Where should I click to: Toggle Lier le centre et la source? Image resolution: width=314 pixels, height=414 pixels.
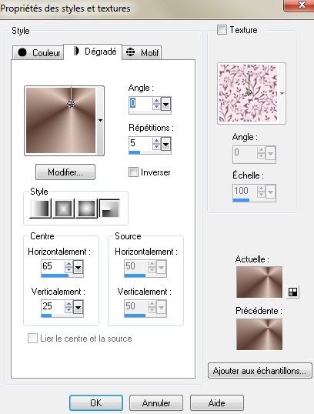[x=32, y=339]
